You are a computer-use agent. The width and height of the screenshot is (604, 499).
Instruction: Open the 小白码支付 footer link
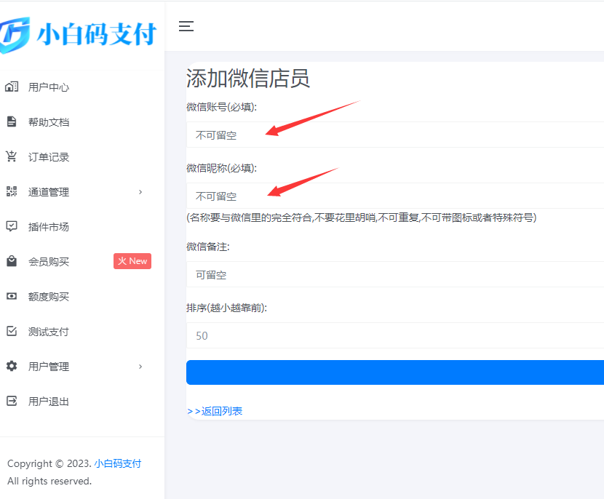tap(117, 463)
